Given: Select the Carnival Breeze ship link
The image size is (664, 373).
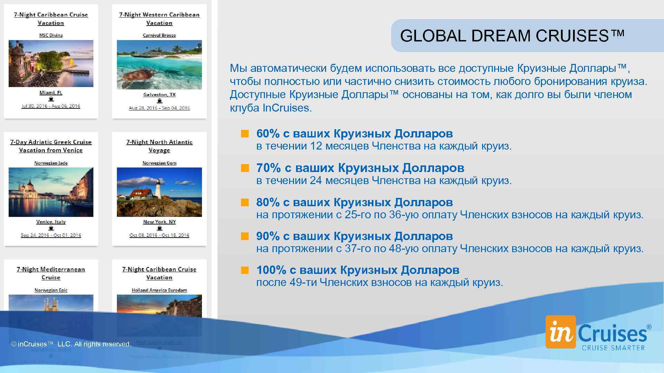Looking at the screenshot, I should click(159, 35).
